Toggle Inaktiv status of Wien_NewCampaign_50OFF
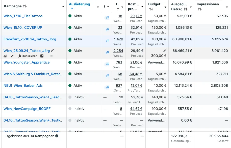Viewport: 231px width, 148px height. coord(70,109)
